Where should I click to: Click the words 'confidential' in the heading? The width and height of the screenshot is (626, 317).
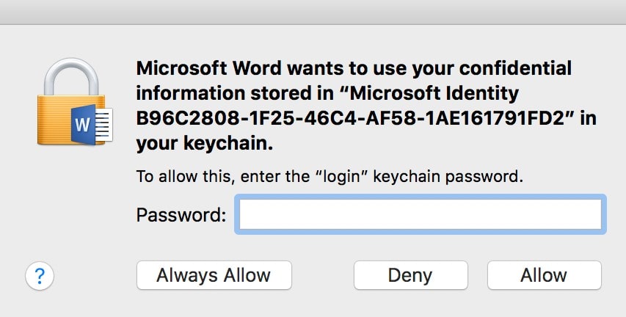tap(515, 68)
